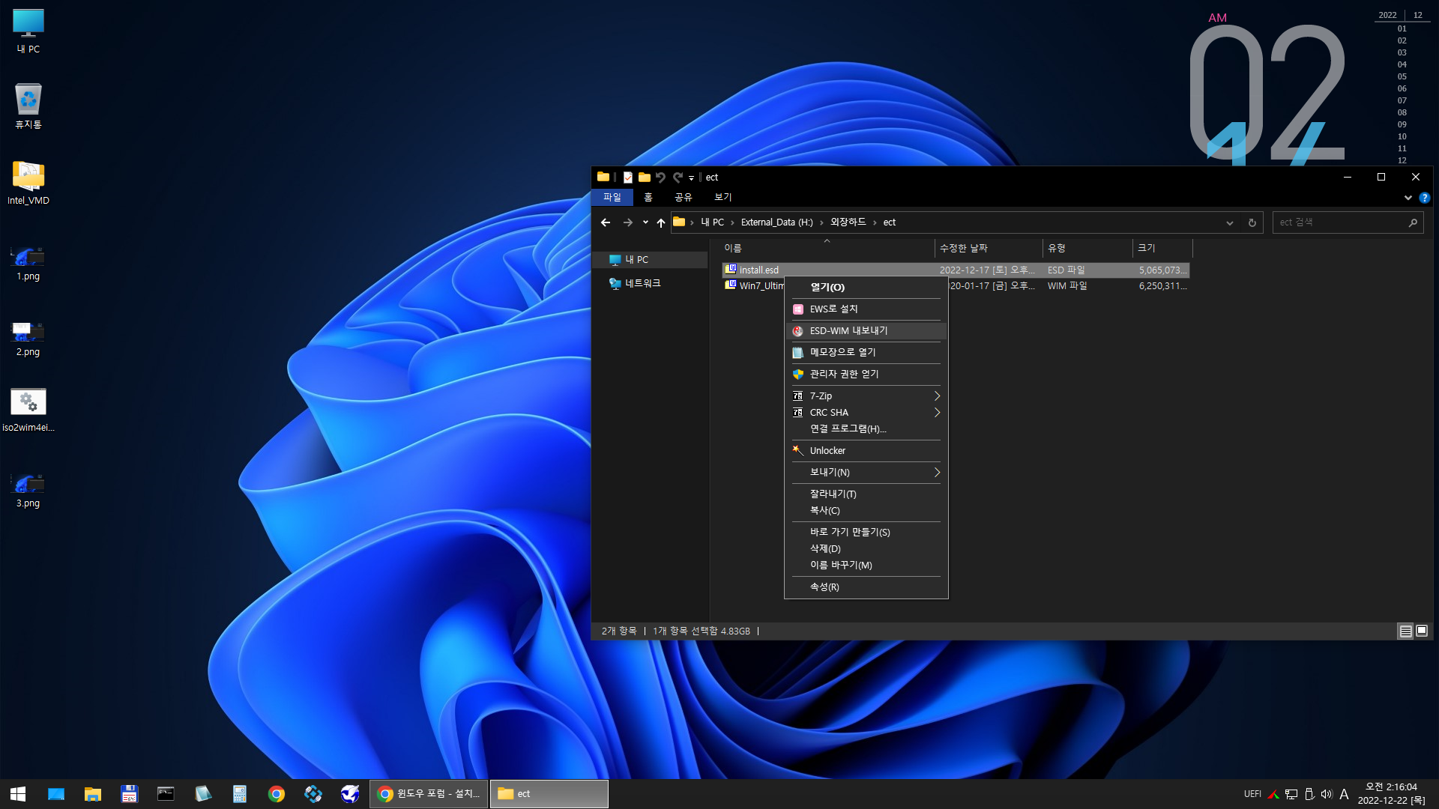Click the WIM 파일 type cell

click(1067, 286)
